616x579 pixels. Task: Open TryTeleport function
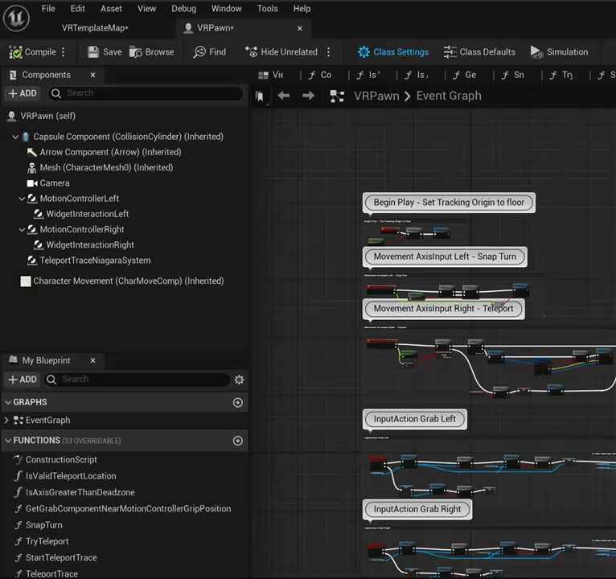[x=47, y=541]
